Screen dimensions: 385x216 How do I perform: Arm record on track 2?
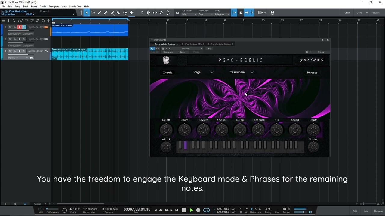[x=20, y=39]
